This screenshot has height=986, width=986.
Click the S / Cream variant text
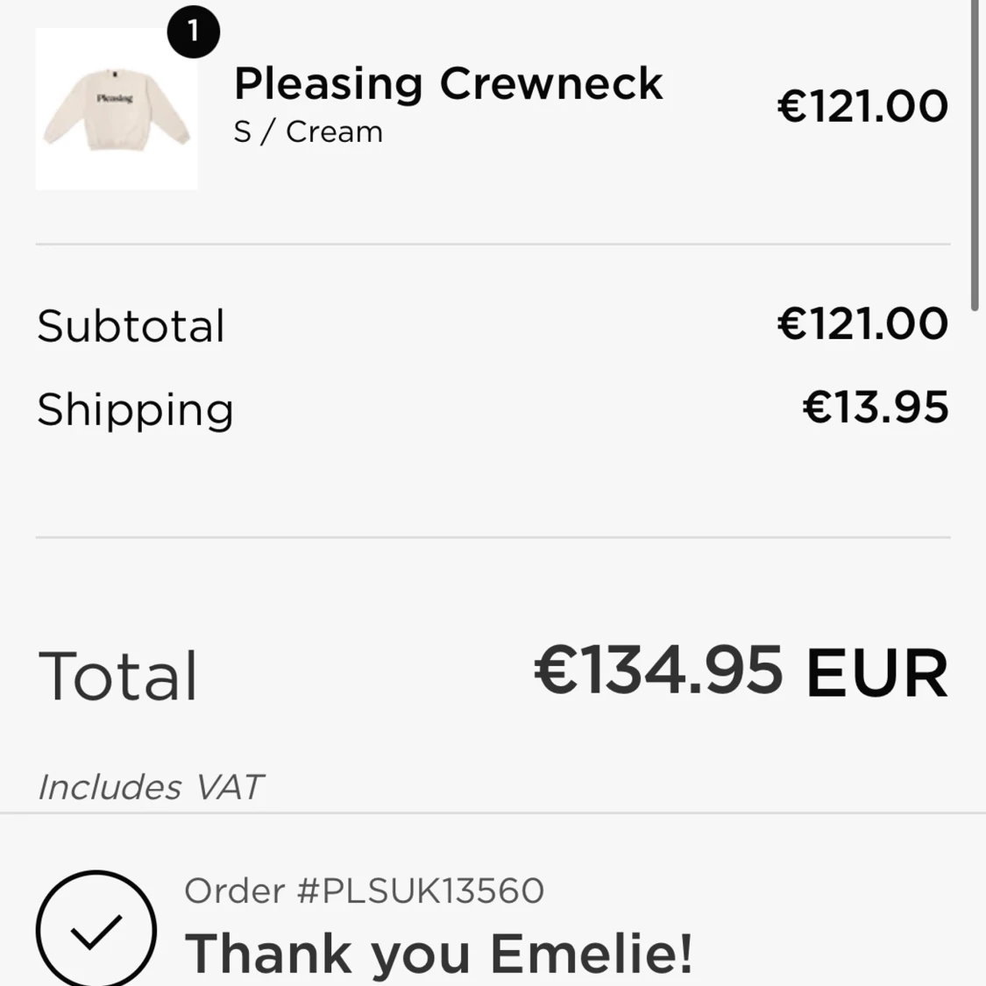(309, 132)
